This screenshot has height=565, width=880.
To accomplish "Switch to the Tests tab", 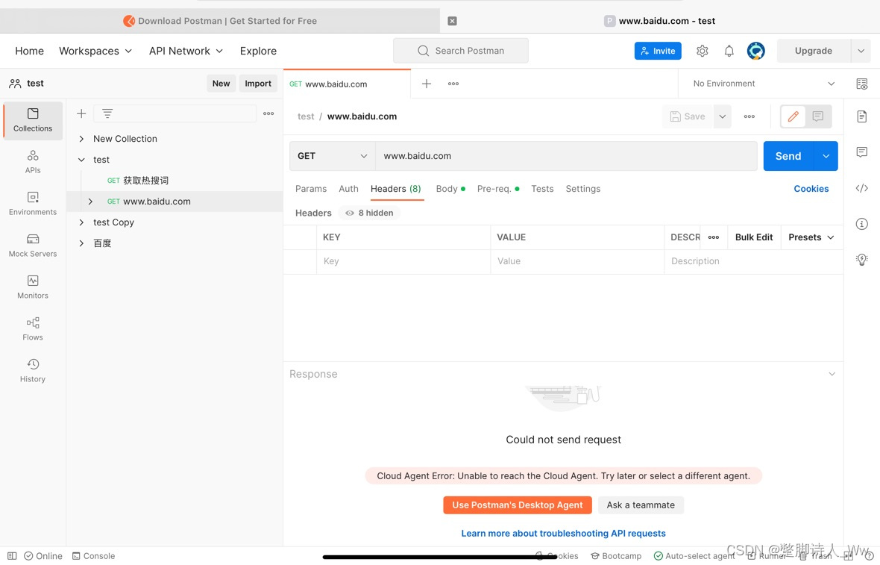I will point(542,190).
